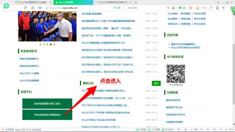
Task: Click the browser refresh icon
Action: (x=25, y=8)
